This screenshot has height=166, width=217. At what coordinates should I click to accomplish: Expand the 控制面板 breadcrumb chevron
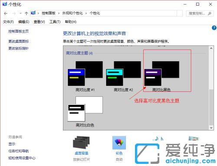tap(59, 13)
